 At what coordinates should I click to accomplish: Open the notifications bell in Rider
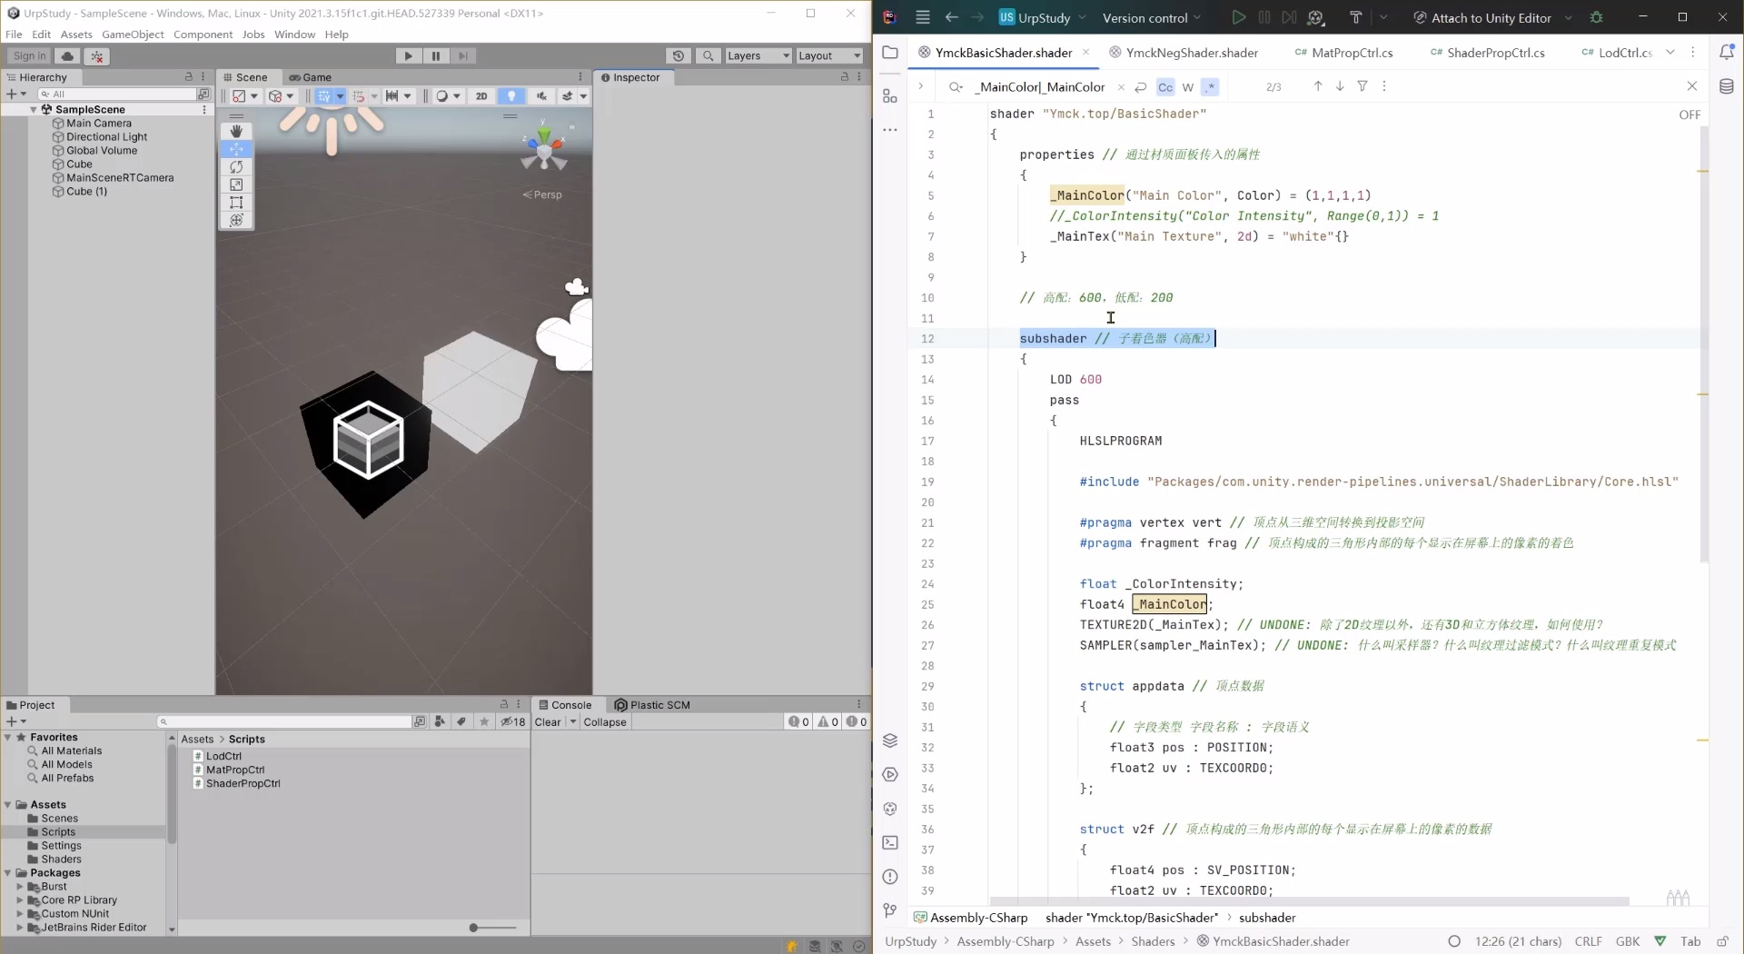(x=1728, y=52)
